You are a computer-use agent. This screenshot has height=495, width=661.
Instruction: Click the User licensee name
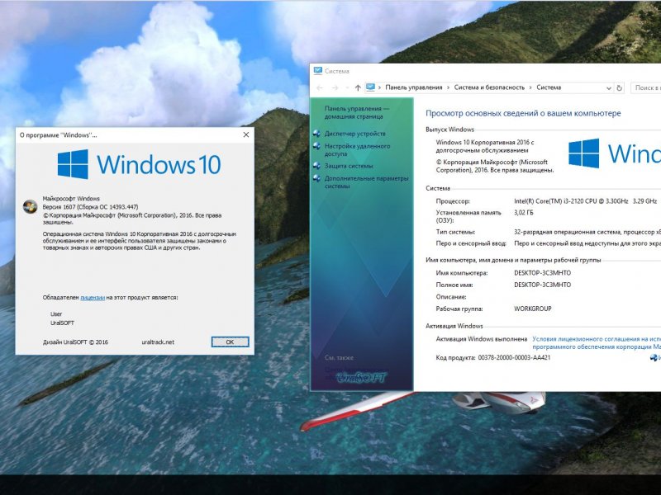tap(56, 314)
